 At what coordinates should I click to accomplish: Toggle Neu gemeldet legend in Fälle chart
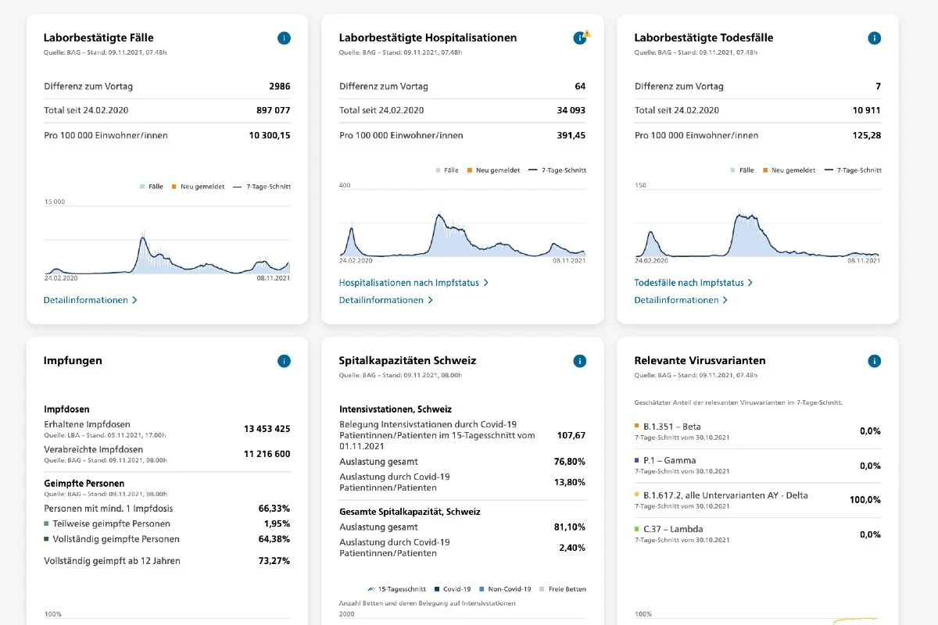pyautogui.click(x=199, y=187)
